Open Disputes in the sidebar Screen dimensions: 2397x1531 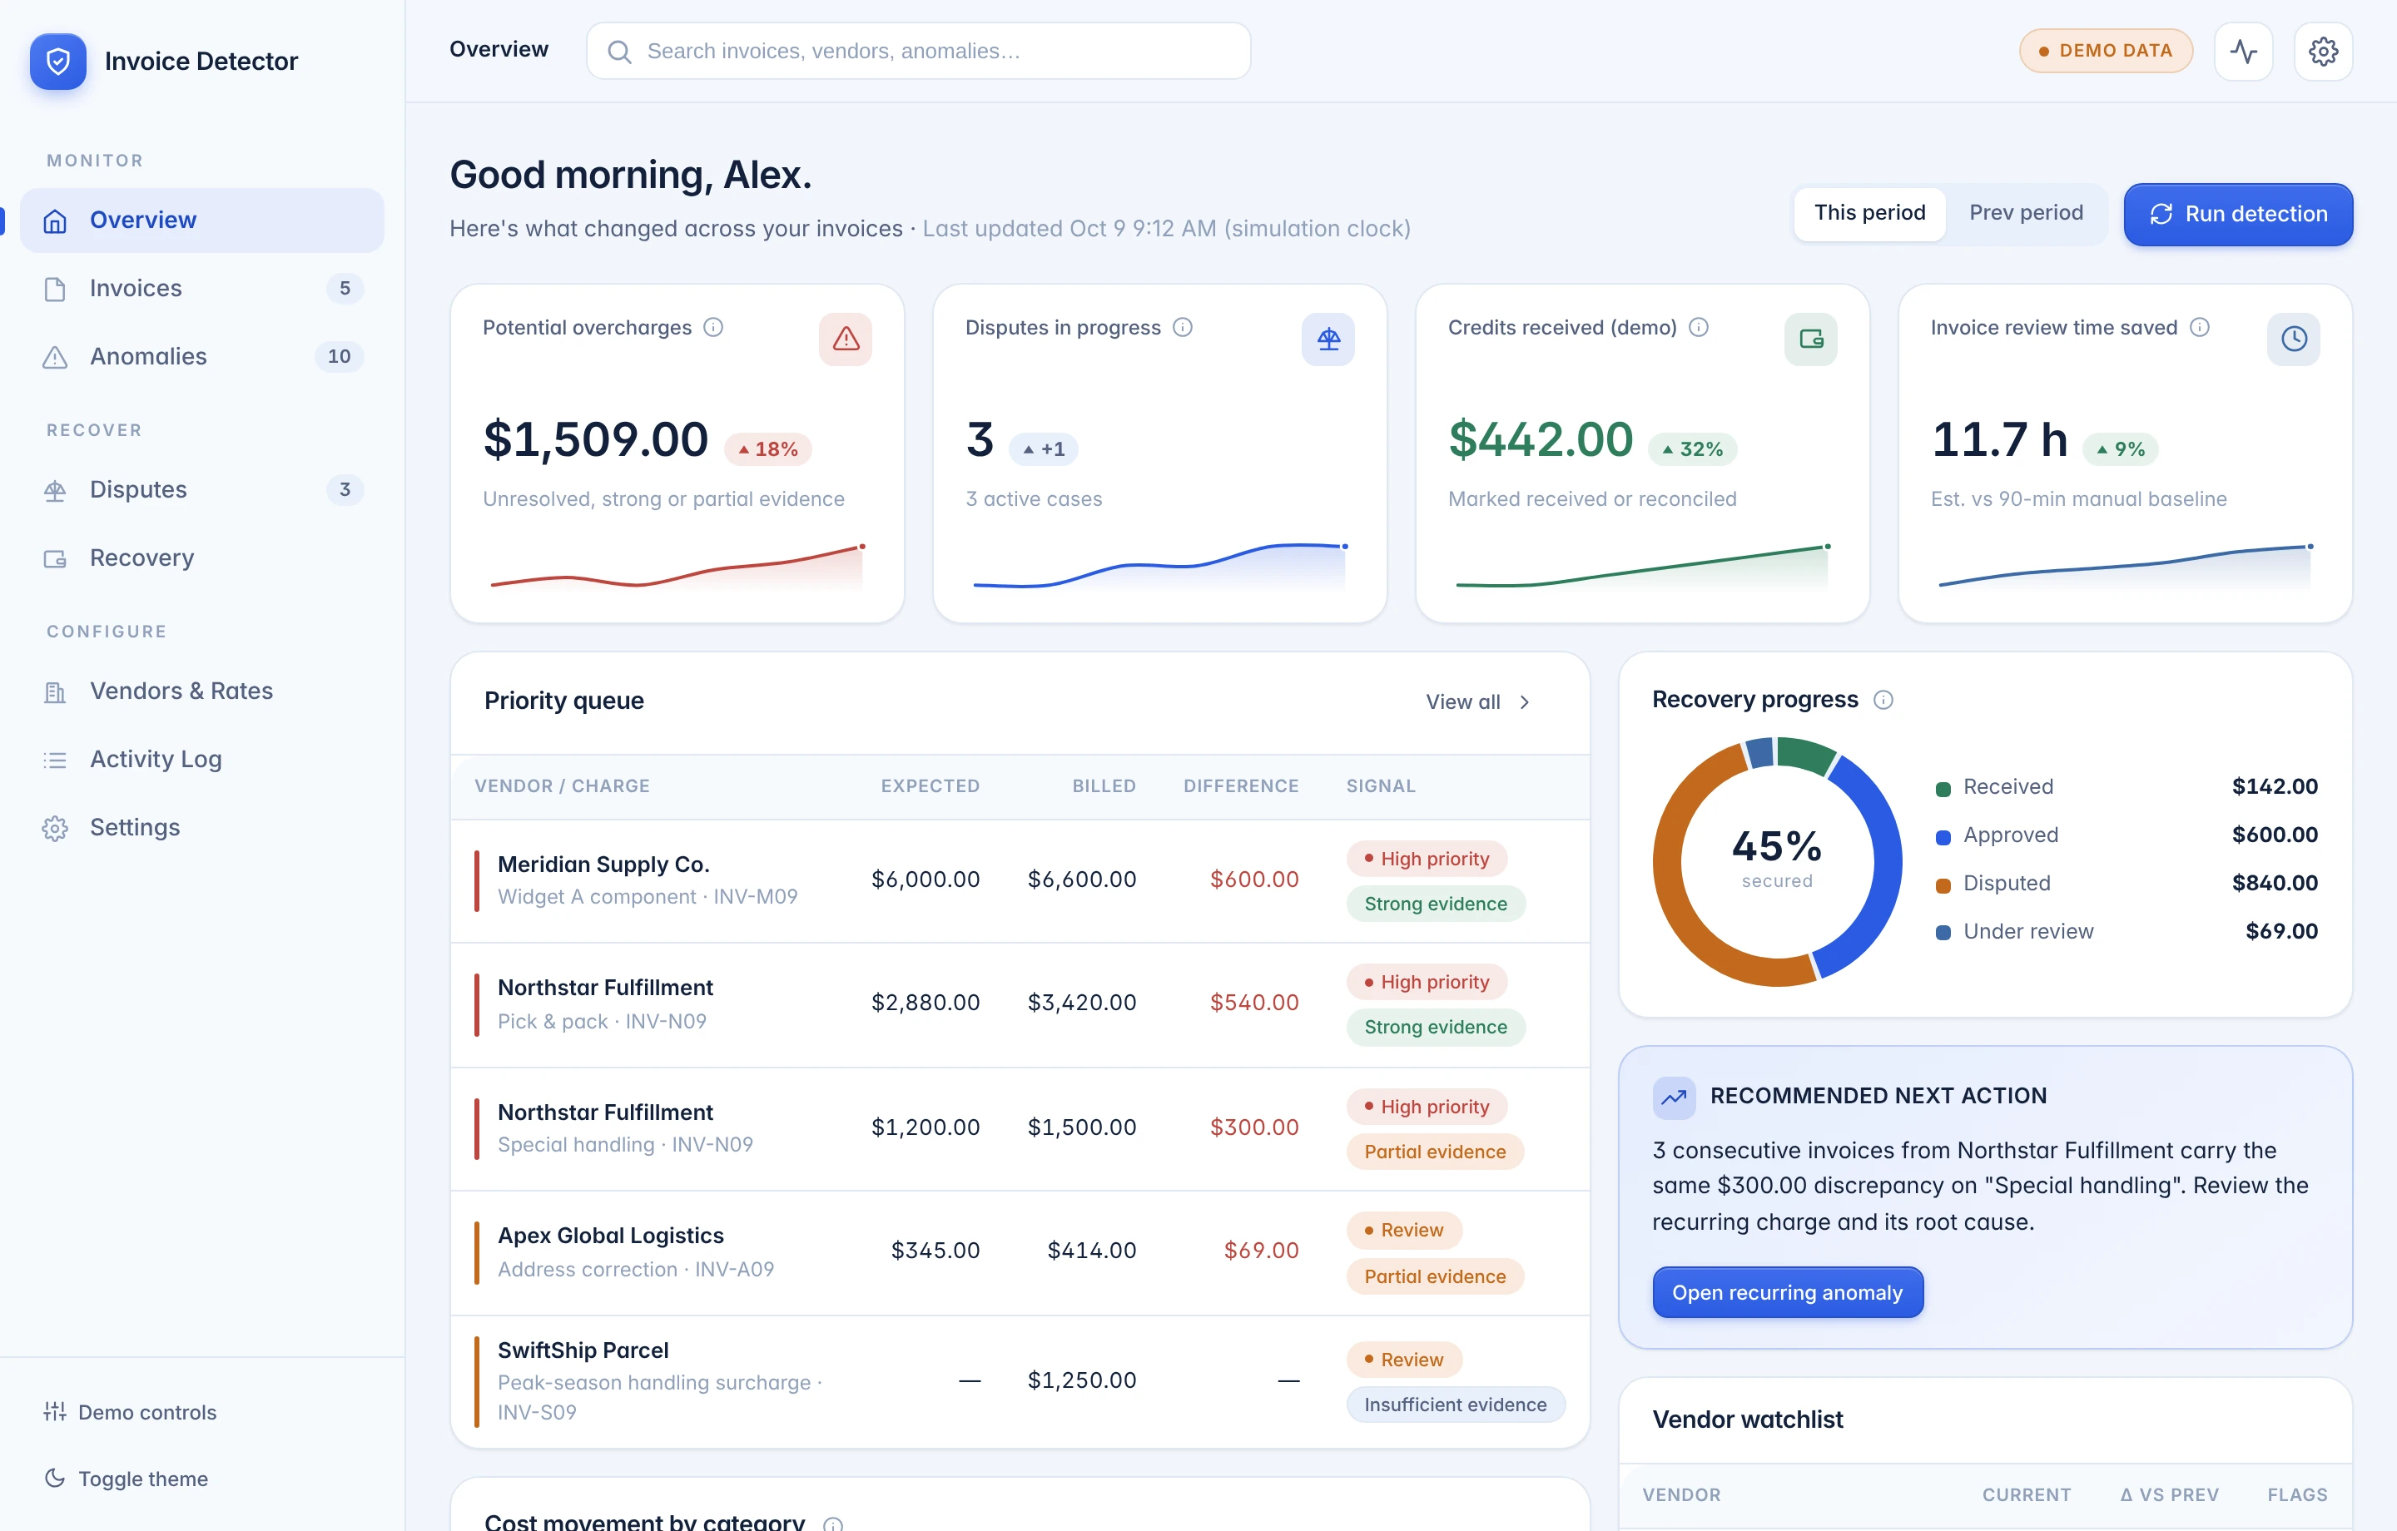pos(202,490)
